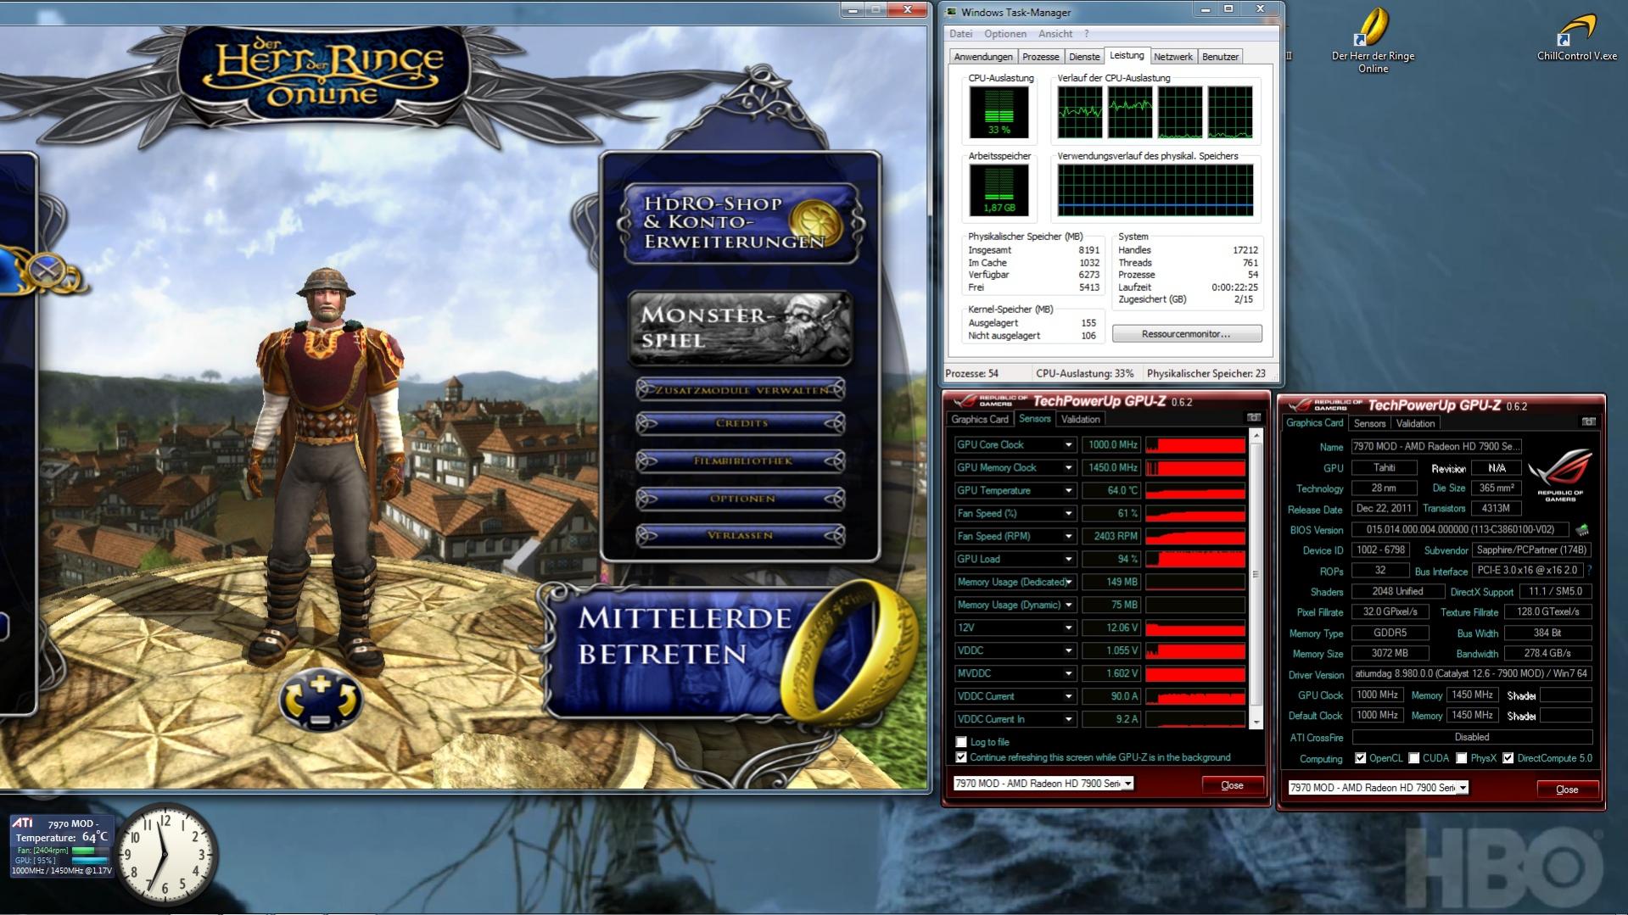1628x915 pixels.
Task: Open Graphics Card tab in the Sensors window
Action: [x=979, y=419]
